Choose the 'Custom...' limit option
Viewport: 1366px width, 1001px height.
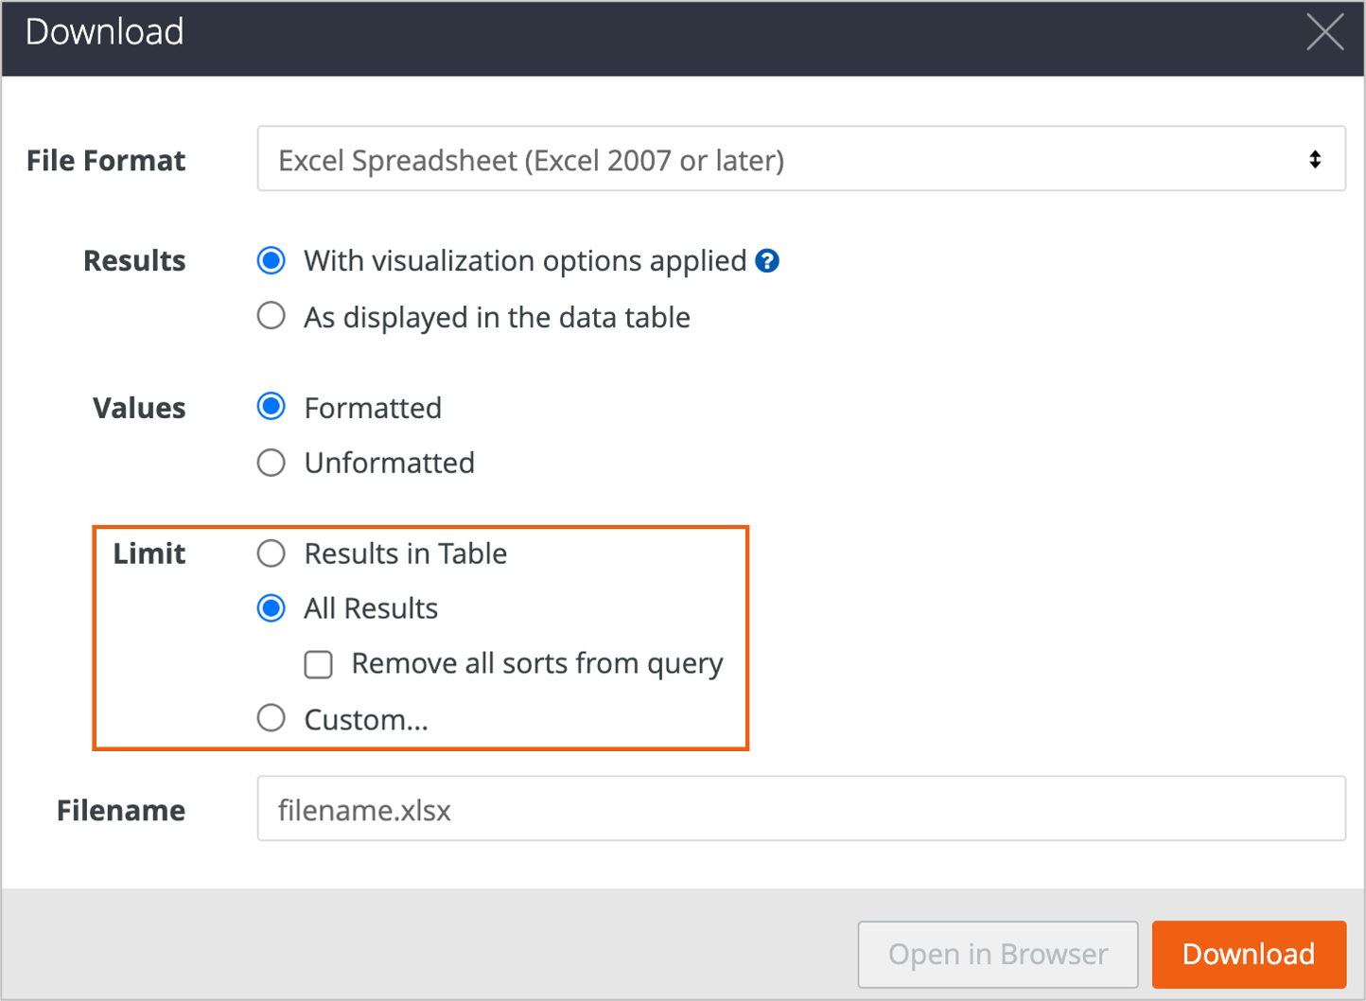pos(271,719)
